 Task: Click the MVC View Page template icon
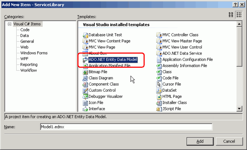85,47
